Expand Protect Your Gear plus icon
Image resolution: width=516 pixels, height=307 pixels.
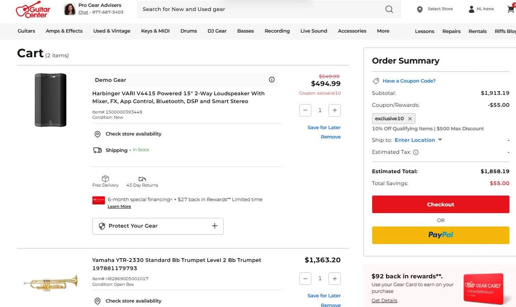[215, 226]
